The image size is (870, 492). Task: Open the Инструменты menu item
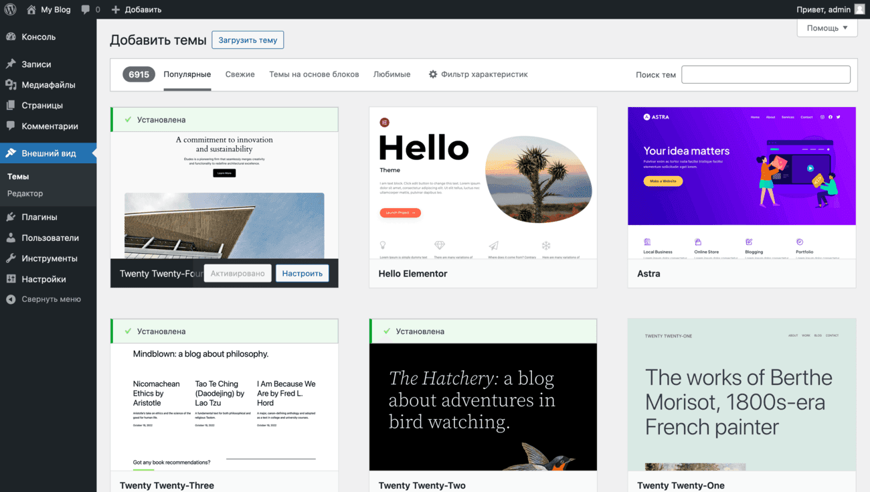coord(48,258)
